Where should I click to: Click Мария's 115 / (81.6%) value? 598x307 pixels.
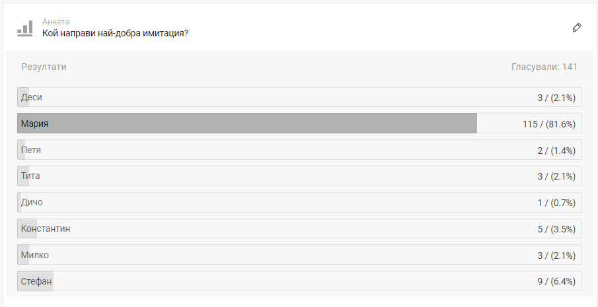tap(548, 123)
